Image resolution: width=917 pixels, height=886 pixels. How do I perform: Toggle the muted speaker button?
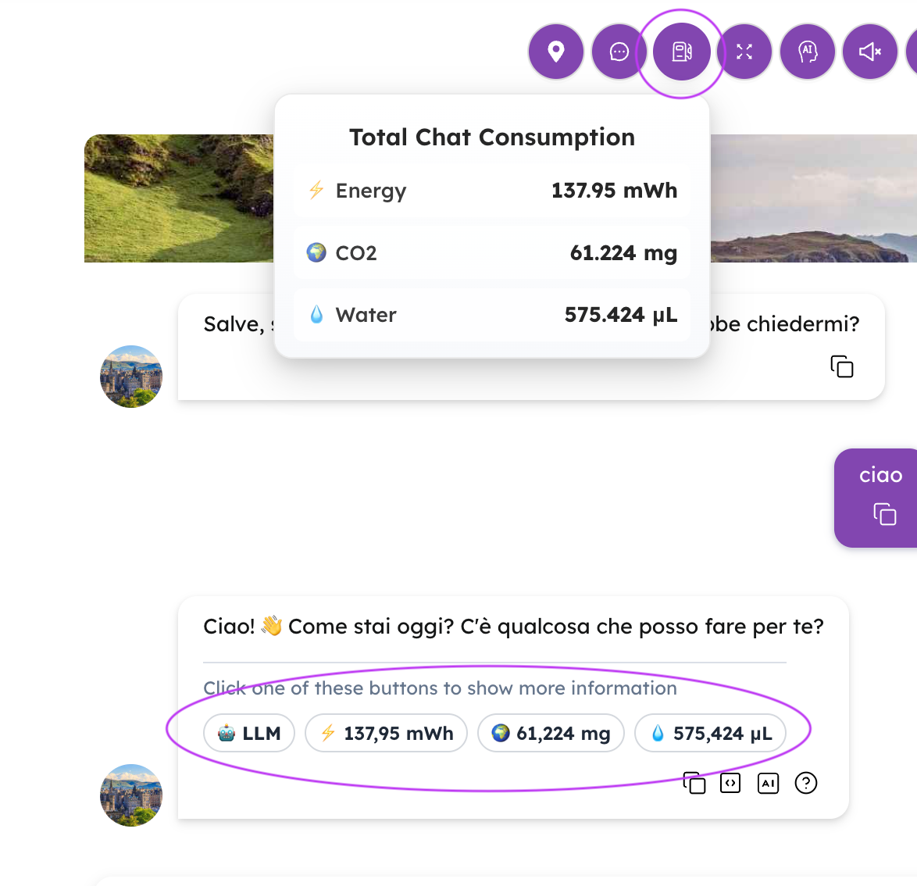[870, 52]
